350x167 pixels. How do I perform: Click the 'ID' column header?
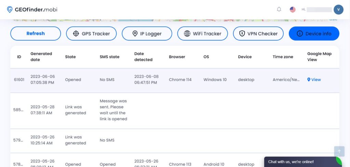(19, 57)
